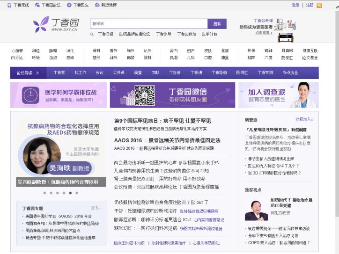Image resolution: width=339 pixels, height=254 pixels.
Task: Click the clock icon in 医学时间 banner
Action: coord(30,95)
